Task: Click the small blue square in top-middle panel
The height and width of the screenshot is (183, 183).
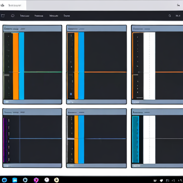Action: pos(71,94)
